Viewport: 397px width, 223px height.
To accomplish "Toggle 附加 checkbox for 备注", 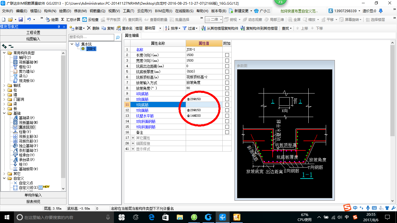I will 227,132.
